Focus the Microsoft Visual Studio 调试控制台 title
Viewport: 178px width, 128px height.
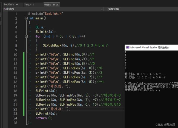[150, 47]
